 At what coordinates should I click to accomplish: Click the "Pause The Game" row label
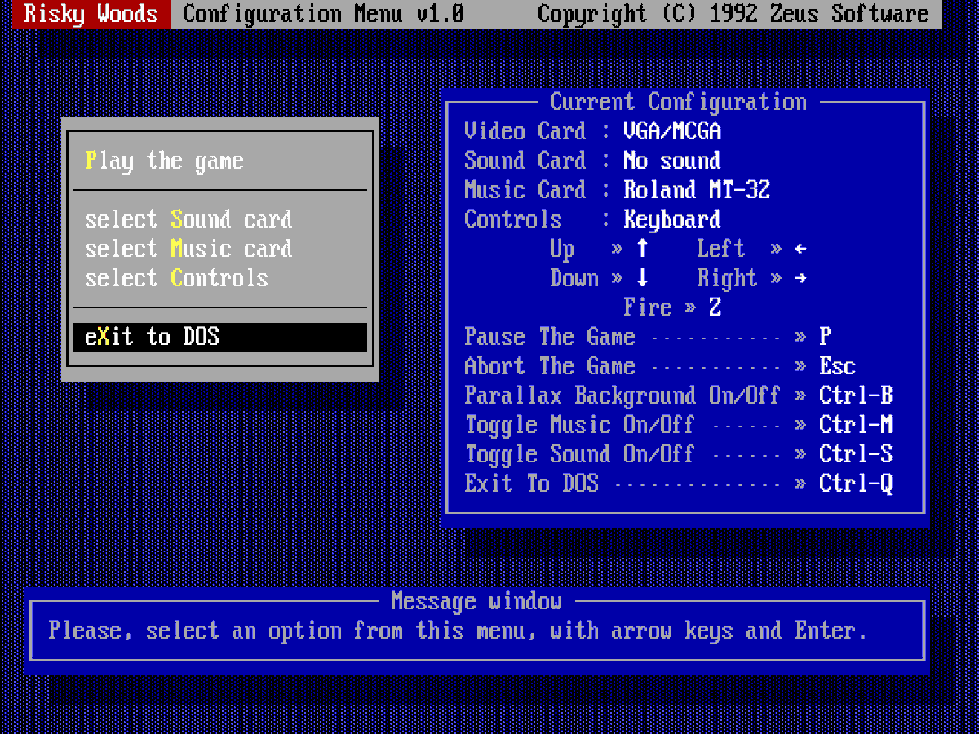[550, 337]
